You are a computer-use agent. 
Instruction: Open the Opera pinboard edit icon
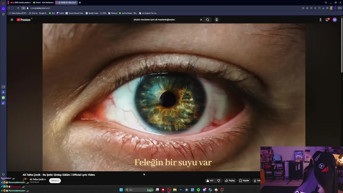[303, 8]
